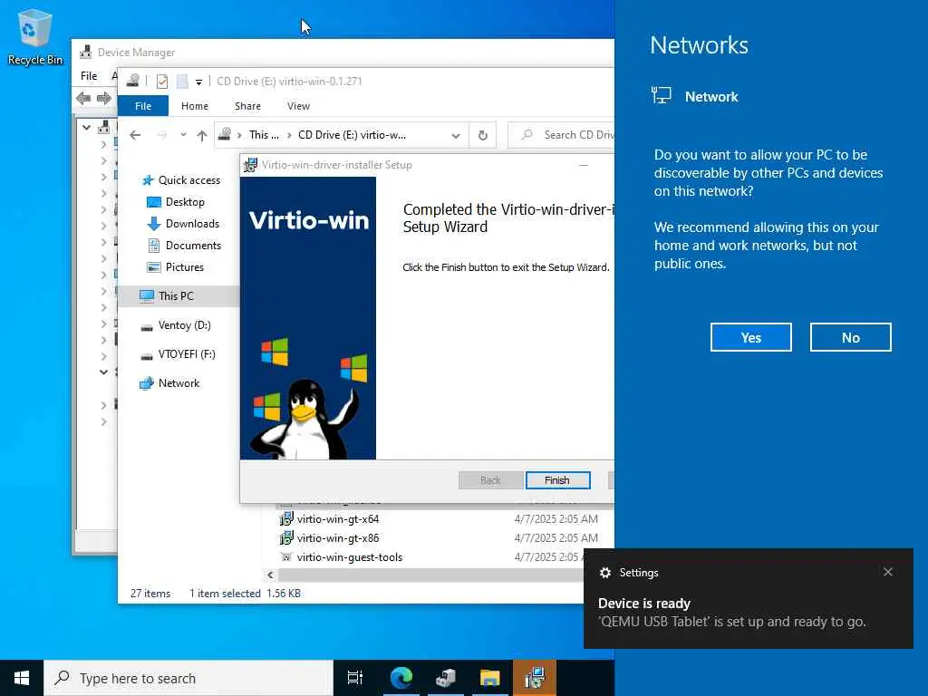The width and height of the screenshot is (928, 696).
Task: Click the Network icon in Networks panel
Action: click(x=661, y=95)
